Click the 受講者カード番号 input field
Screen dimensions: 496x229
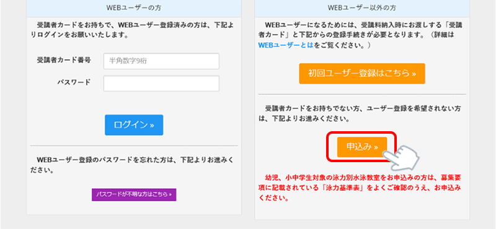click(x=161, y=61)
